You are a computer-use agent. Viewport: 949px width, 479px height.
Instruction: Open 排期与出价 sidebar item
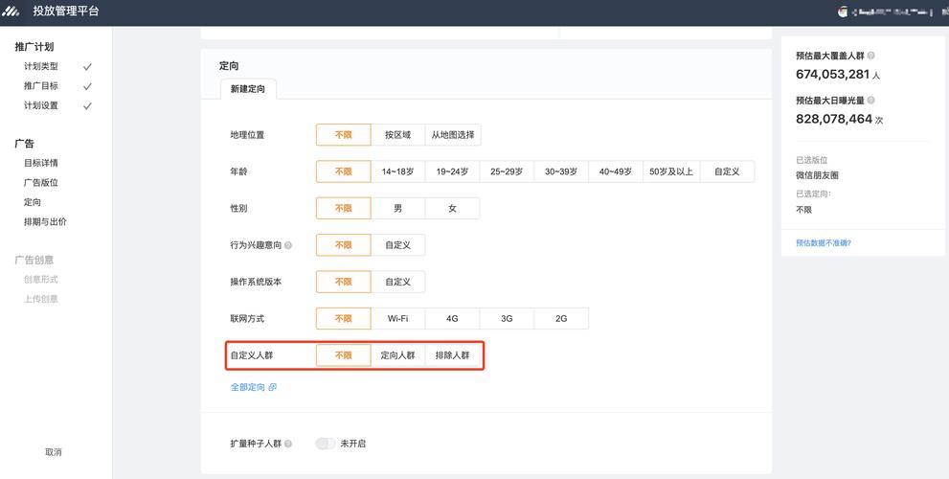(x=45, y=221)
